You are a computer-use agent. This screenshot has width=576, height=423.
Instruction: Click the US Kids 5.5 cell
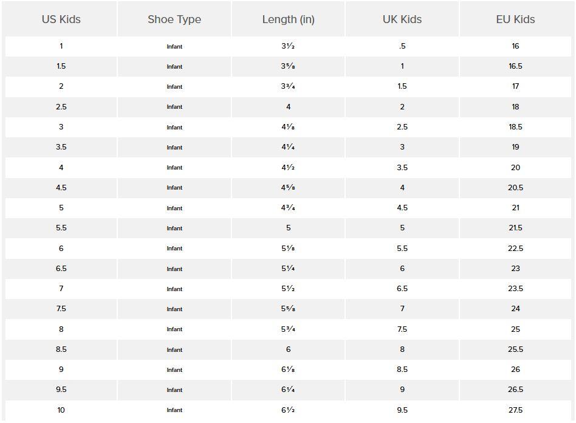point(61,228)
